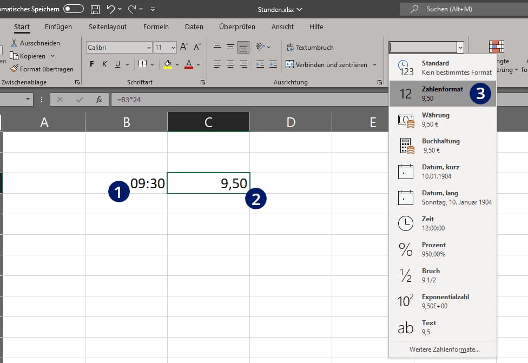Click the number format combo box field
The height and width of the screenshot is (363, 528).
423,47
